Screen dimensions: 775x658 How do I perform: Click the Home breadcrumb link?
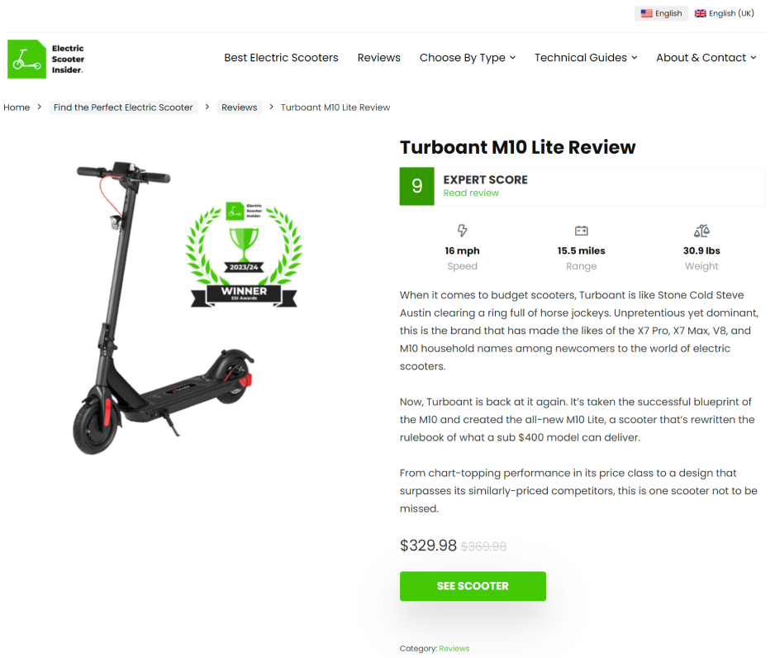pyautogui.click(x=17, y=107)
